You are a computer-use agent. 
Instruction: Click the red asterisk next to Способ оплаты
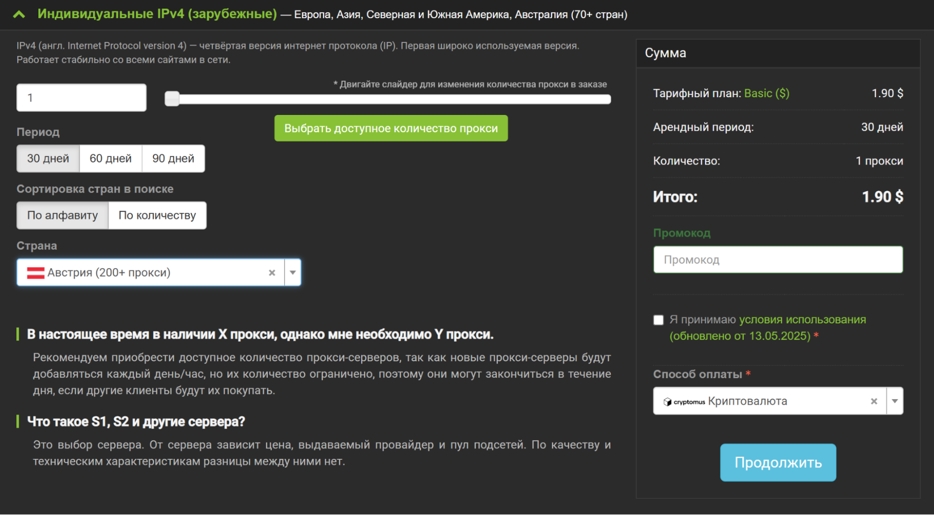[x=749, y=374]
